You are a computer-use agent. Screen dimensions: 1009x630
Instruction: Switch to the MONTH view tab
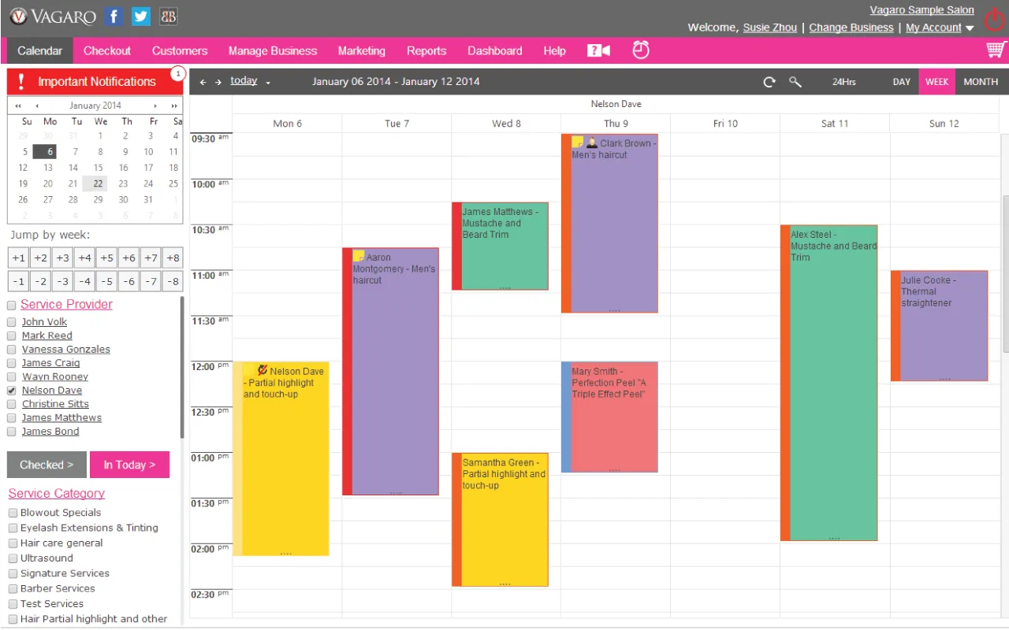click(x=981, y=82)
